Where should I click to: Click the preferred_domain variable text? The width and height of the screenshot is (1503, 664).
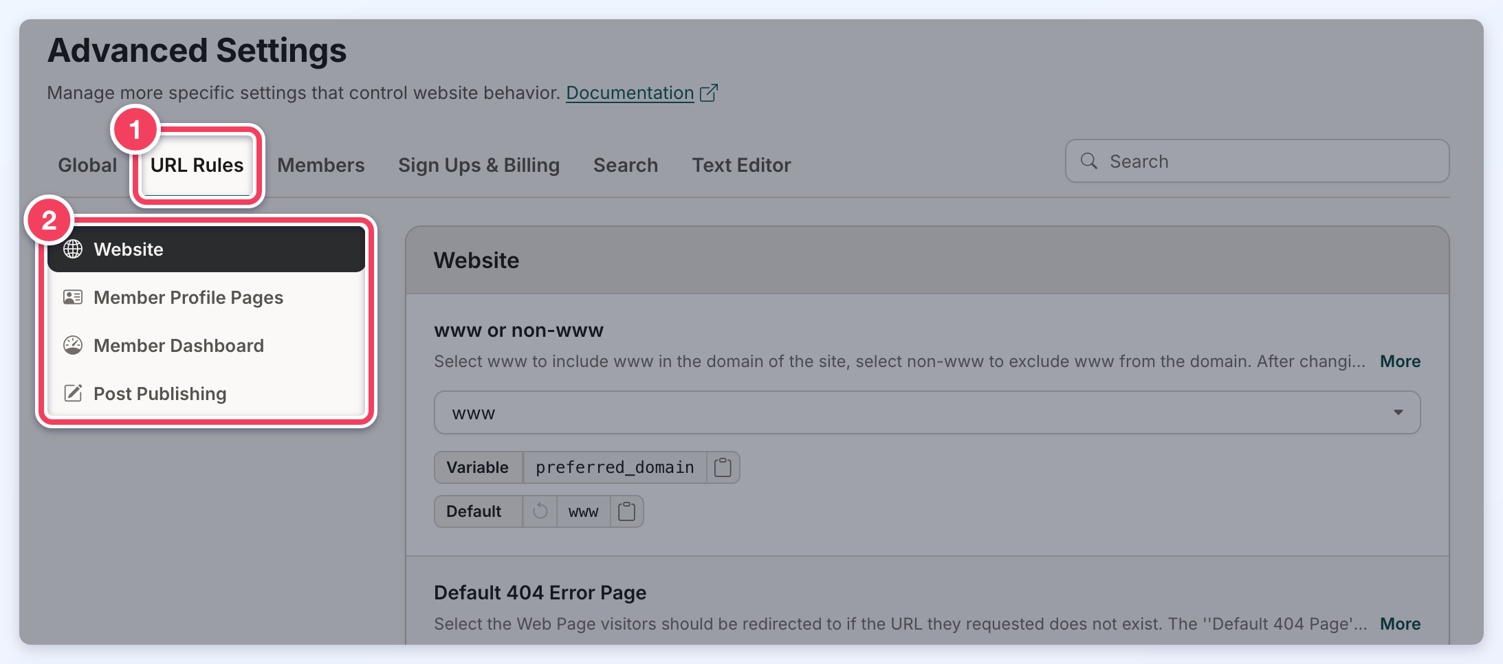[x=615, y=467]
